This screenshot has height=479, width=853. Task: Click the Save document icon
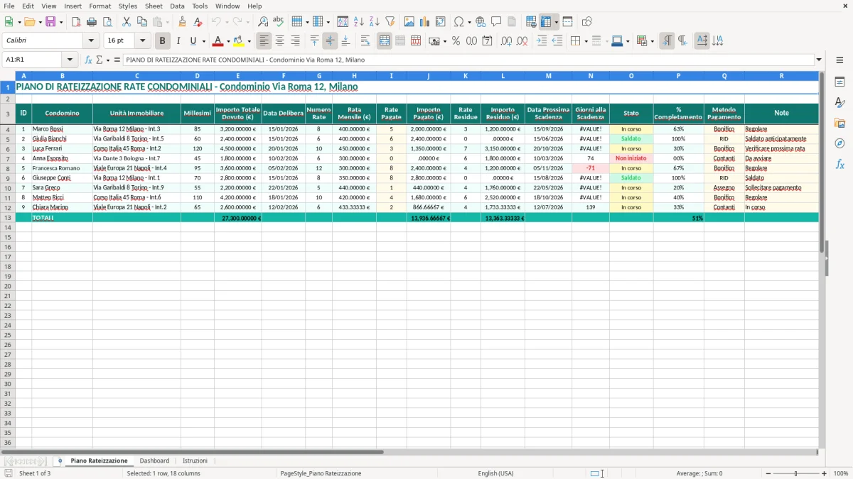tap(50, 22)
